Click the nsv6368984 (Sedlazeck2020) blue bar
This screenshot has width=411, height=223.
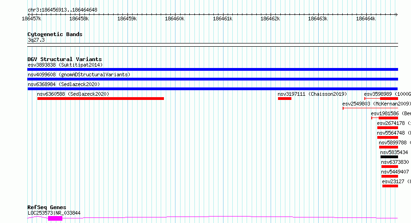[x=212, y=89]
